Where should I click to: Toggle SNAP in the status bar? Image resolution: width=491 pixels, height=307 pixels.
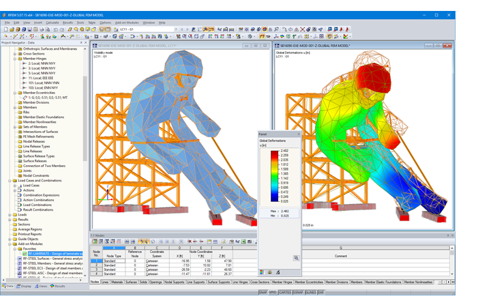pos(263,292)
